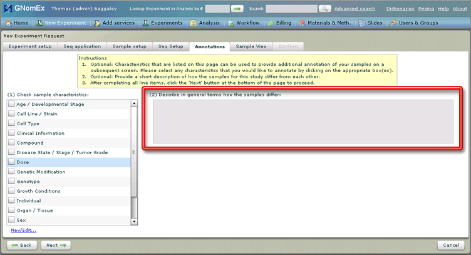Tick the Cell Type checkbox
471x255 pixels.
[11, 123]
